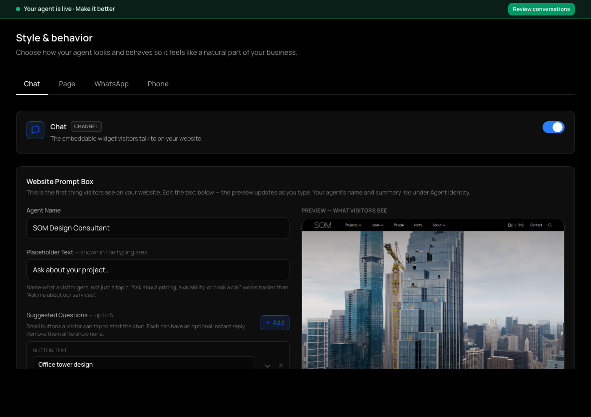This screenshot has width=591, height=417.
Task: Open the Phone tab
Action: point(158,84)
